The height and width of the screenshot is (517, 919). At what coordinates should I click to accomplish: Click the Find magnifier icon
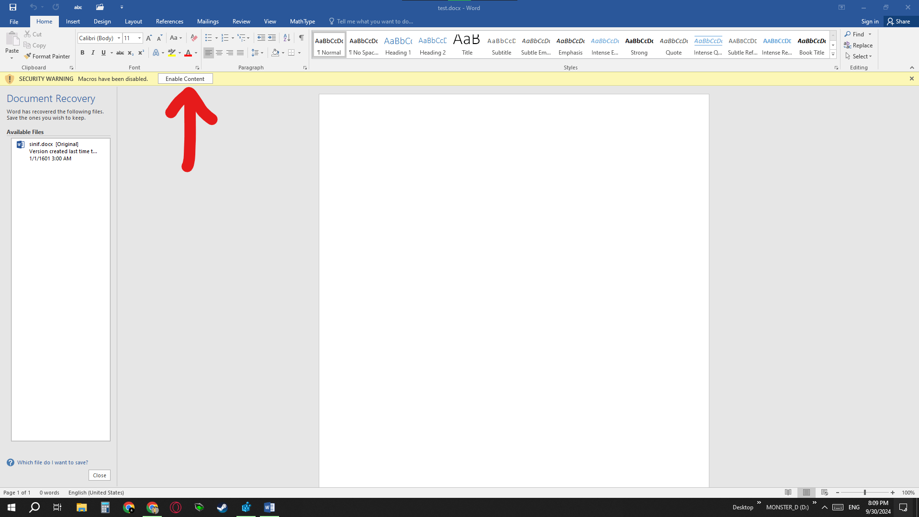click(x=848, y=34)
